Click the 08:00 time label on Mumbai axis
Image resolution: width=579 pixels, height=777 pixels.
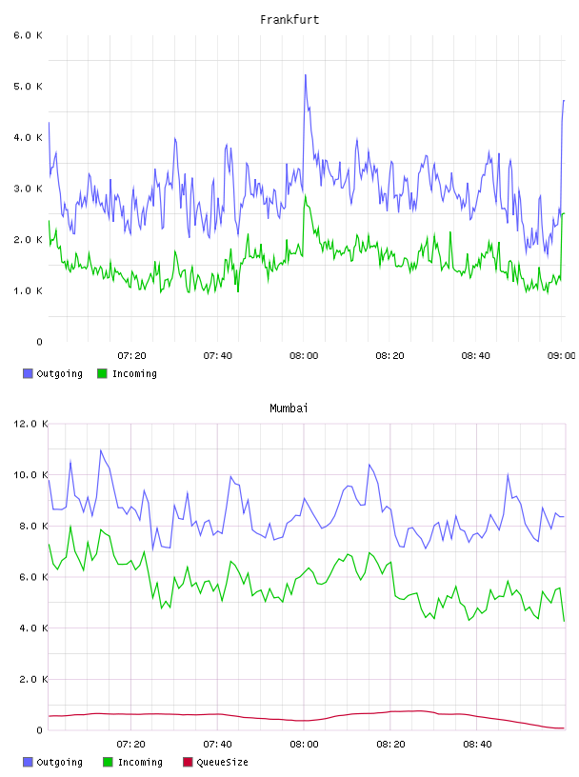point(304,745)
